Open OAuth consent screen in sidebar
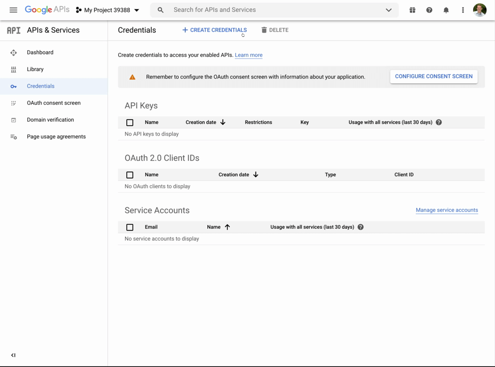The image size is (495, 367). tap(53, 103)
